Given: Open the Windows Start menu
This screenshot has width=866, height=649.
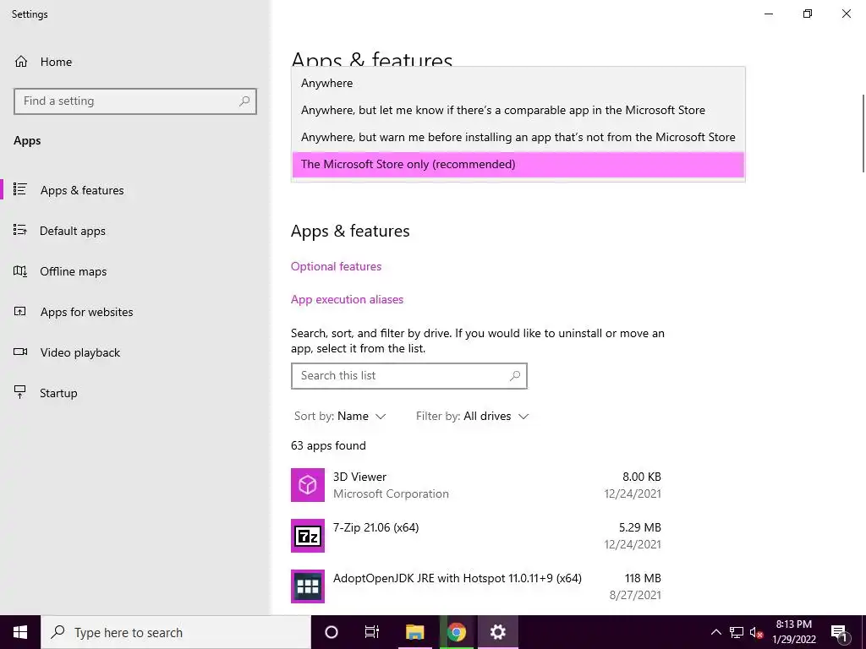Looking at the screenshot, I should click(x=20, y=632).
